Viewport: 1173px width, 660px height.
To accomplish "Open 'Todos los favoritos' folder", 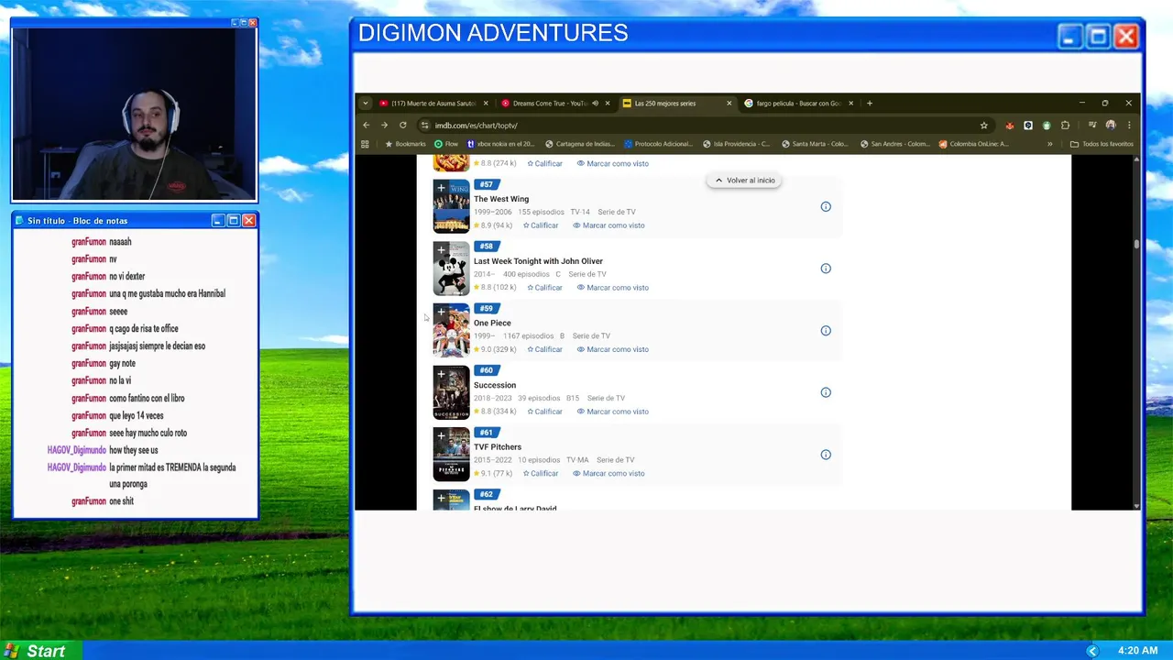I will 1102,144.
